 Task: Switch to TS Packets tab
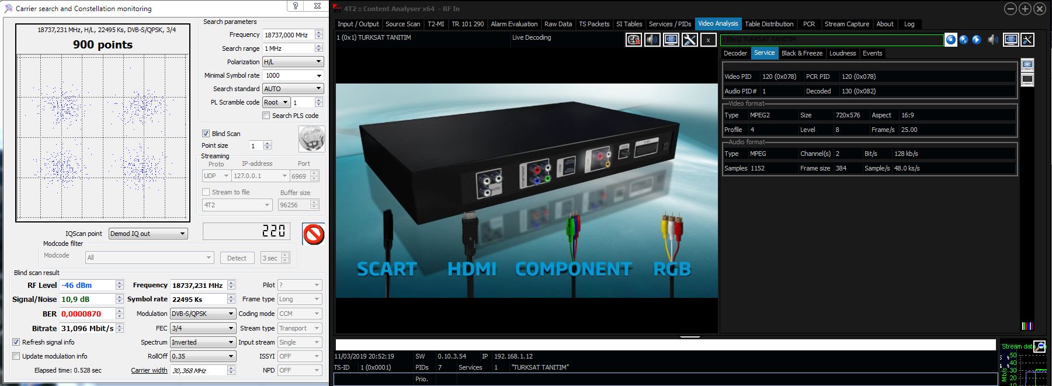(594, 24)
